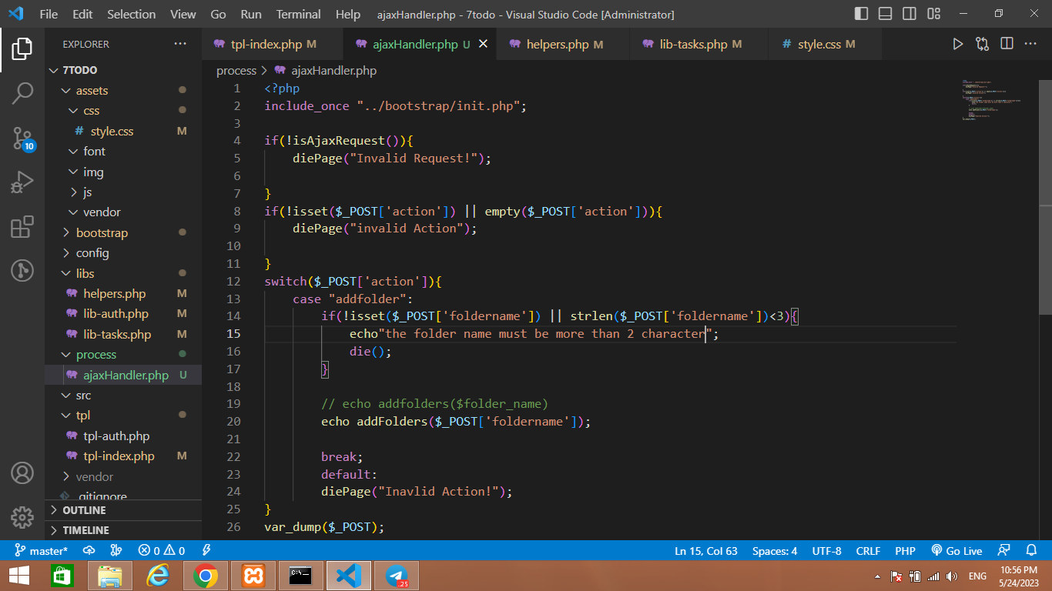1052x591 pixels.
Task: Click the lightning bolt status bar icon
Action: tap(206, 550)
